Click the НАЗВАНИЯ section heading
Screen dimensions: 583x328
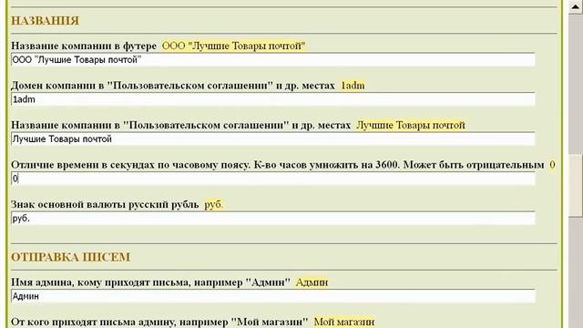[x=45, y=20]
